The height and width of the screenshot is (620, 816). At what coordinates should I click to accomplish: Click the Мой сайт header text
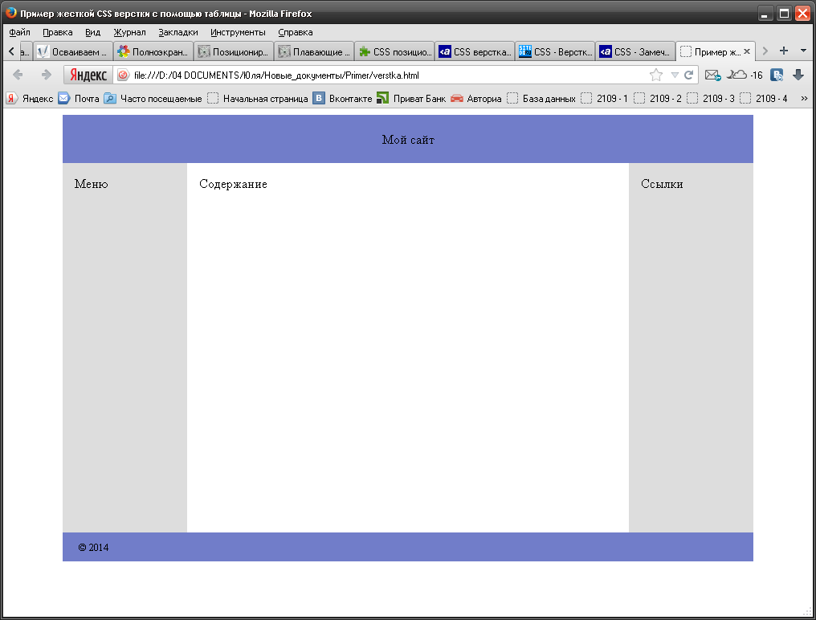pyautogui.click(x=408, y=140)
